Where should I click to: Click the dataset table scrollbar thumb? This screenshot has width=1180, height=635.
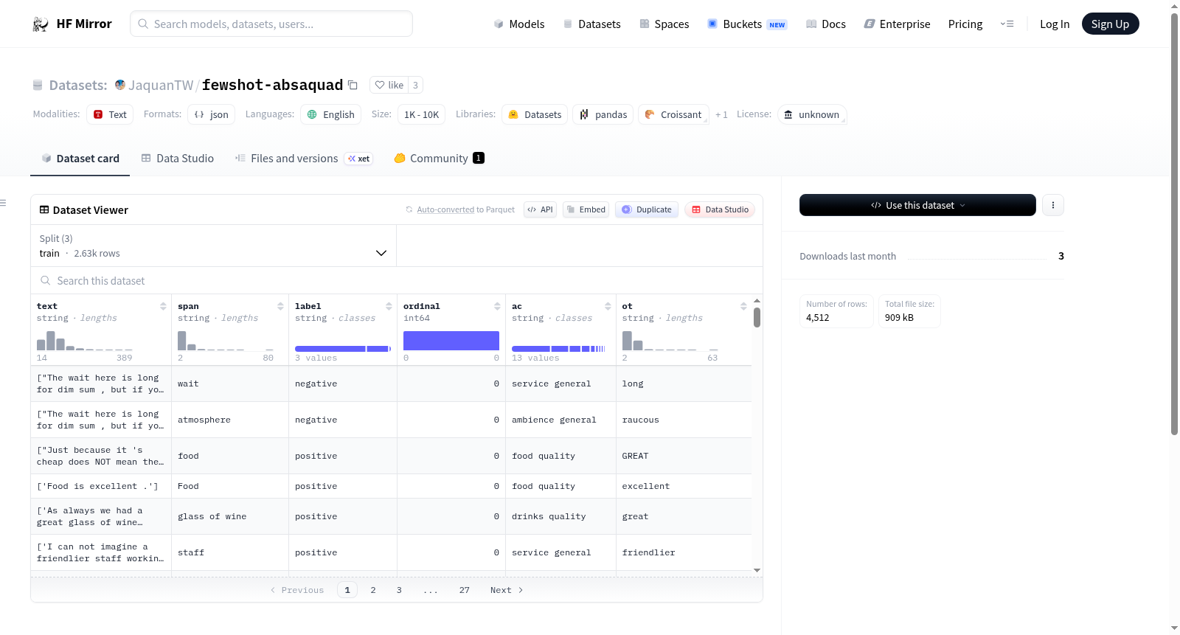tap(757, 318)
